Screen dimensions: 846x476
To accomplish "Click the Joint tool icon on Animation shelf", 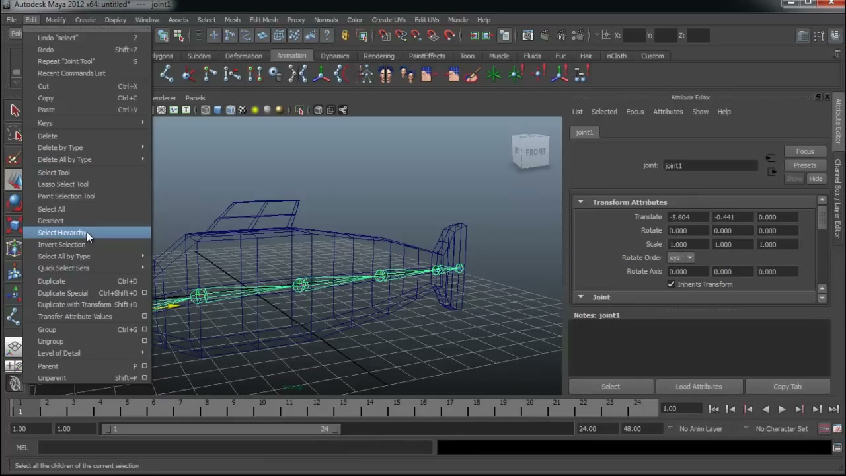I will 167,75.
